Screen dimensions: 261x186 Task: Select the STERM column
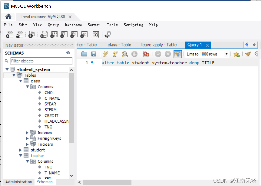50,110
